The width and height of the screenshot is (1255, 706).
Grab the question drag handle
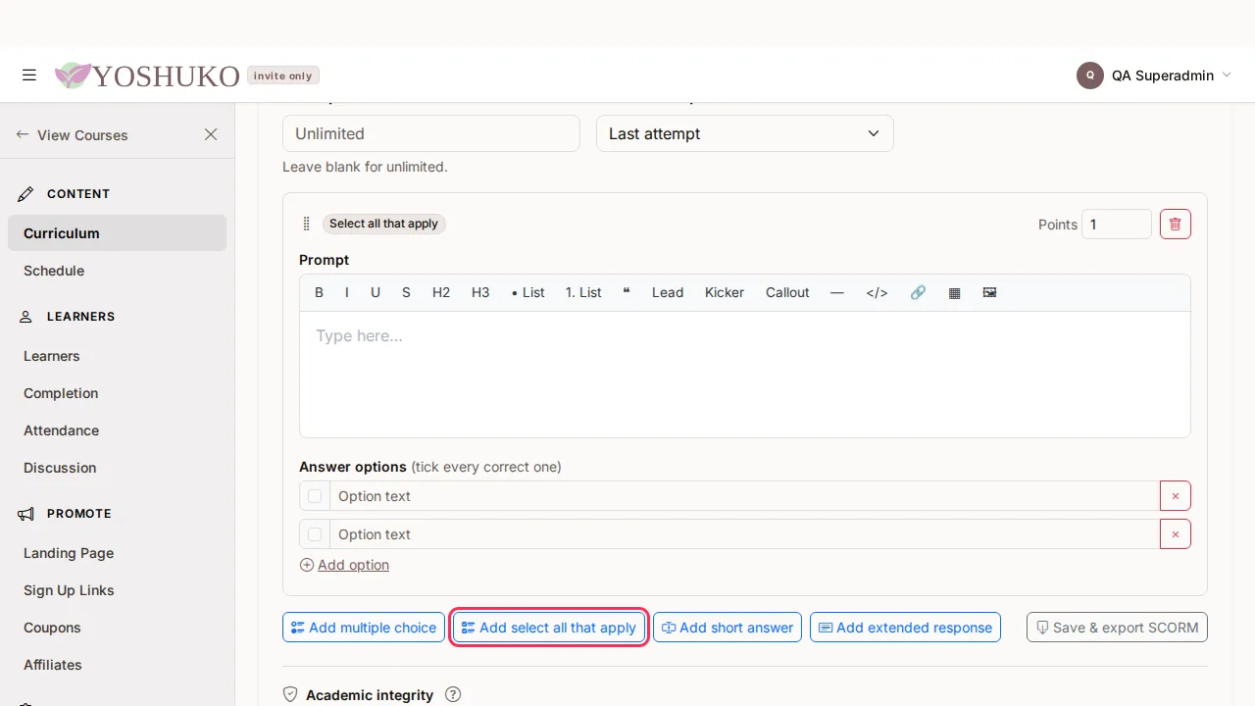(306, 224)
